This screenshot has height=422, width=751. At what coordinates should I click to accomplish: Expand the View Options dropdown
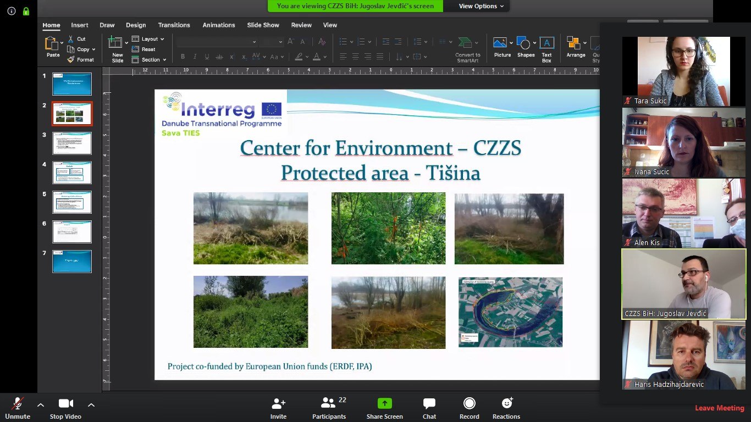478,6
